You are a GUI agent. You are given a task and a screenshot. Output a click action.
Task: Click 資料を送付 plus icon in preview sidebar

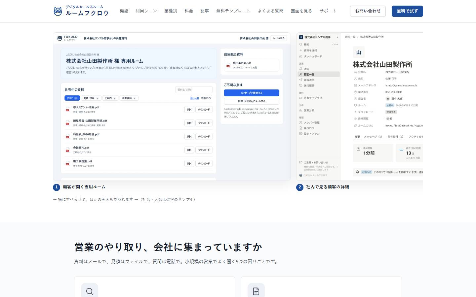point(301,50)
